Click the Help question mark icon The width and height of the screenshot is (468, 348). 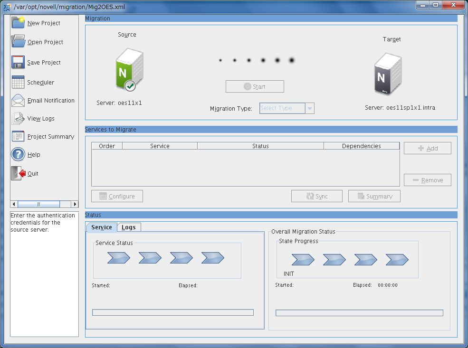click(x=18, y=154)
